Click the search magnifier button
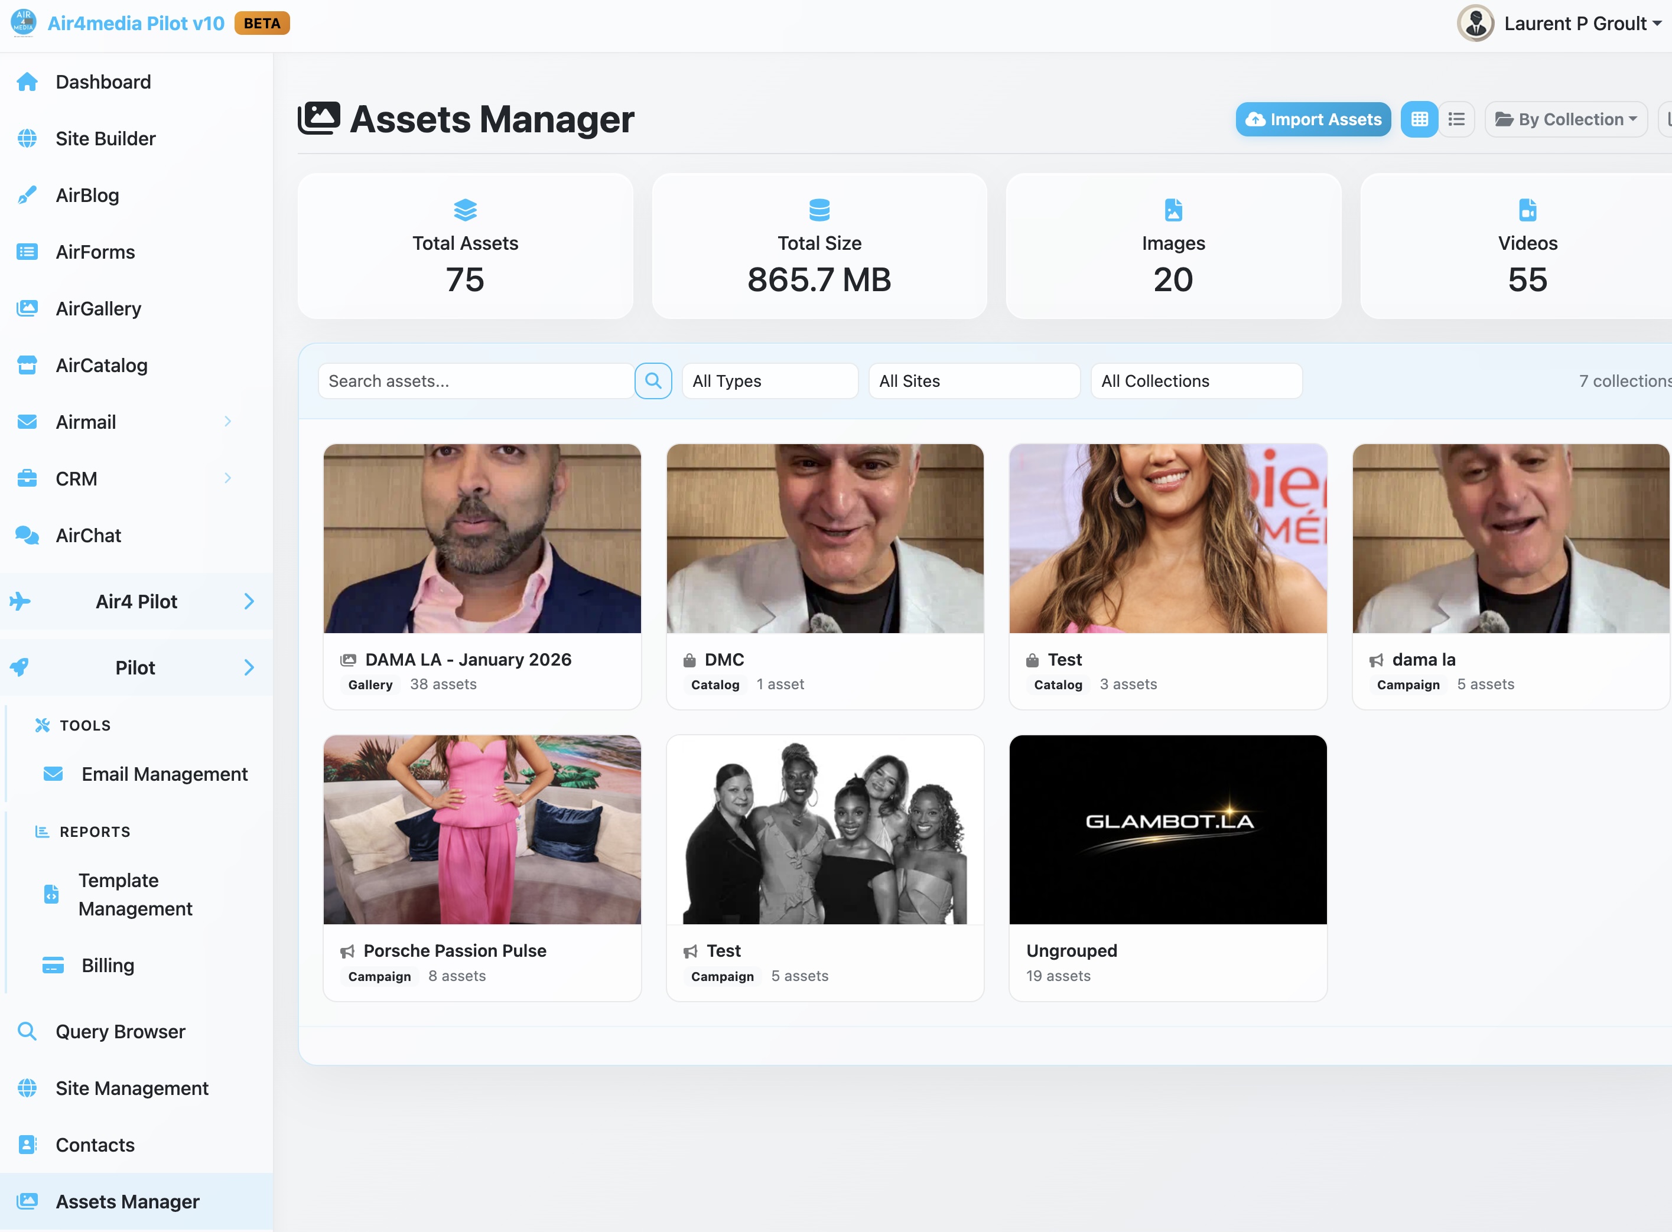 [653, 380]
